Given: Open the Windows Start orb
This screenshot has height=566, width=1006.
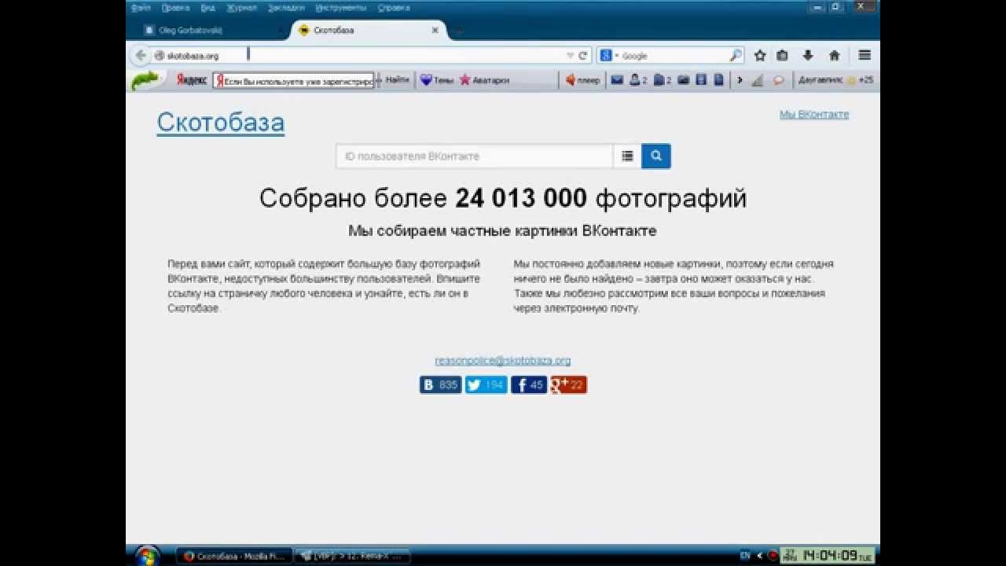Looking at the screenshot, I should pyautogui.click(x=147, y=557).
